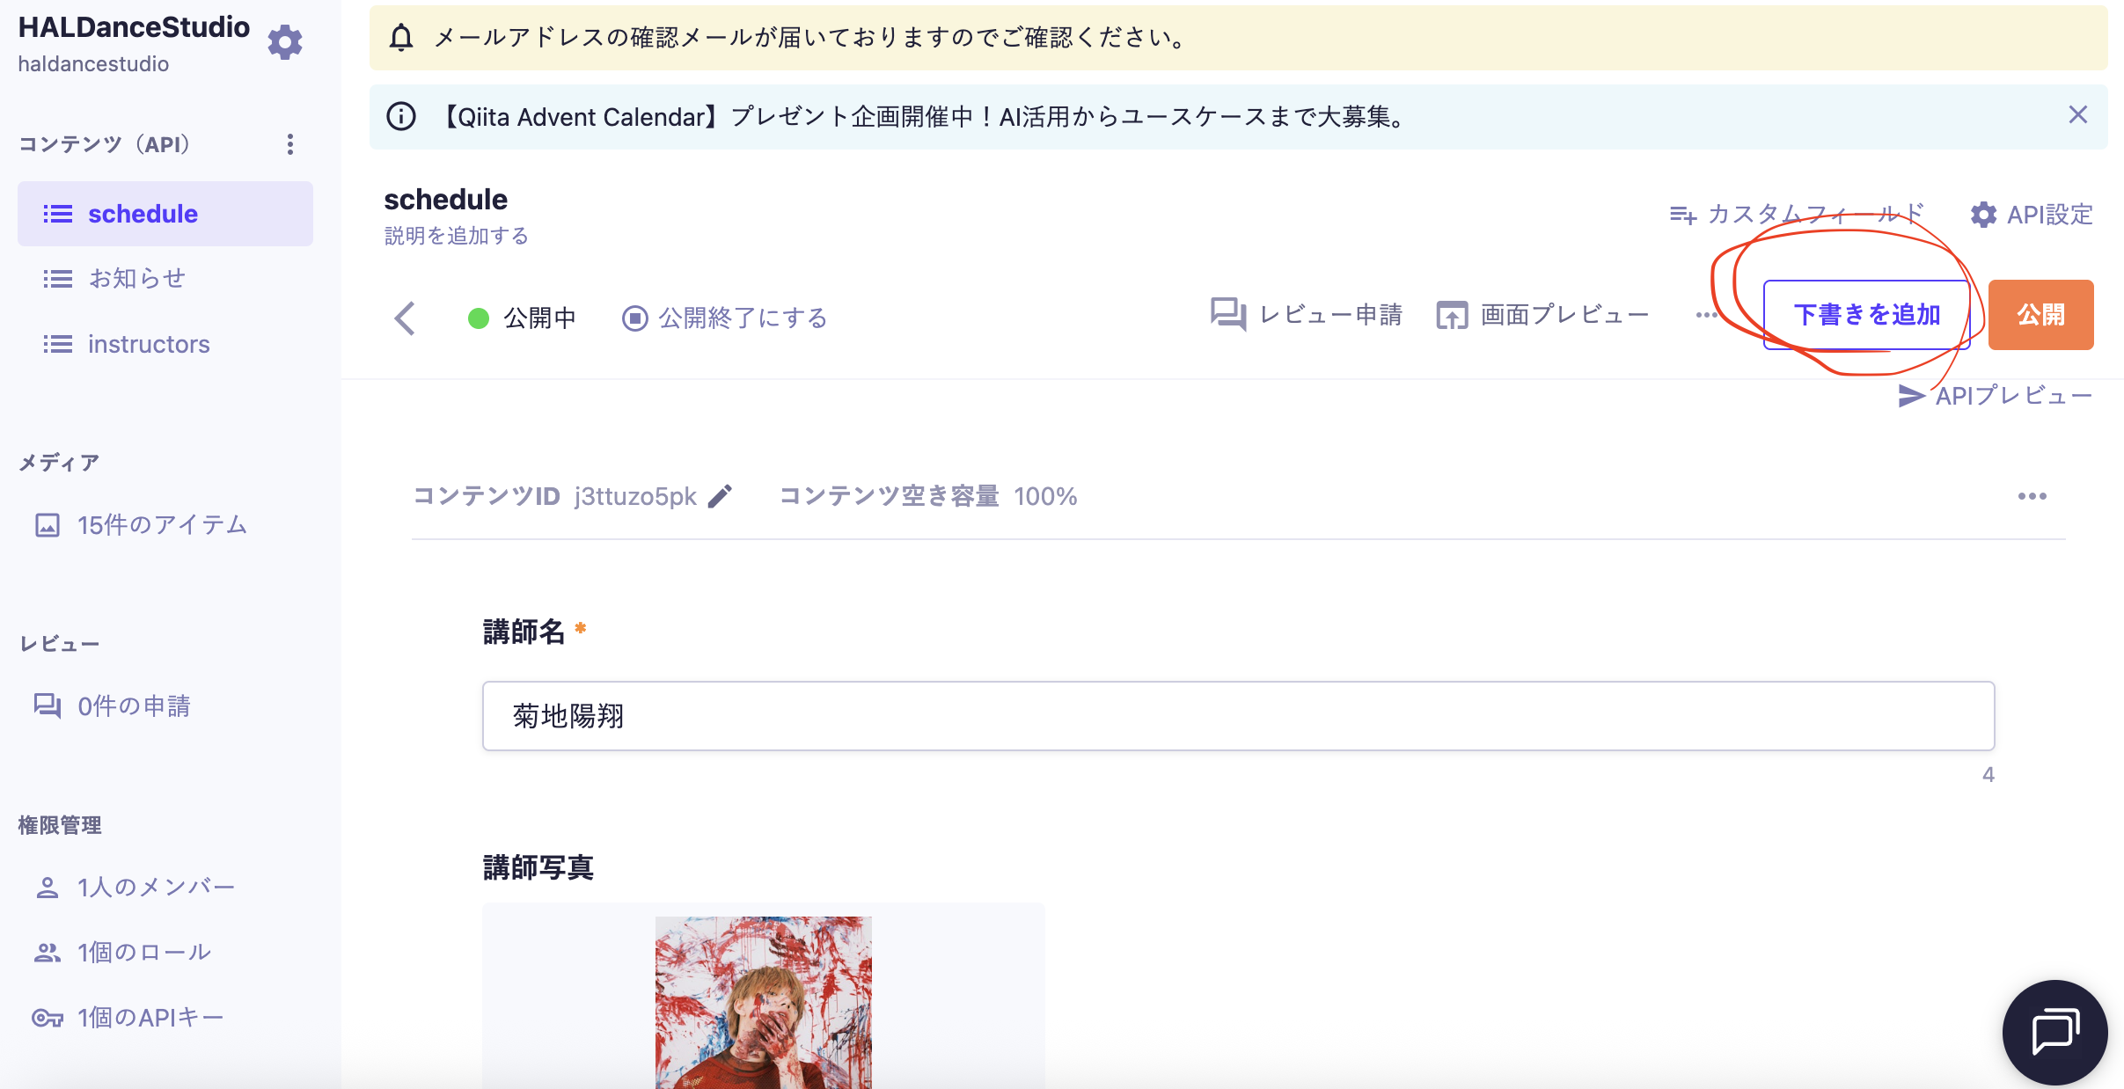Click the 講師写真 image thumbnail
Image resolution: width=2124 pixels, height=1089 pixels.
(763, 1003)
